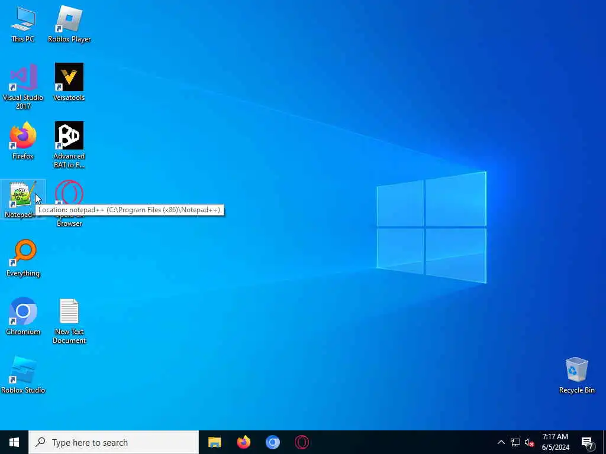Click the Notepad++ location tooltip

coord(130,210)
